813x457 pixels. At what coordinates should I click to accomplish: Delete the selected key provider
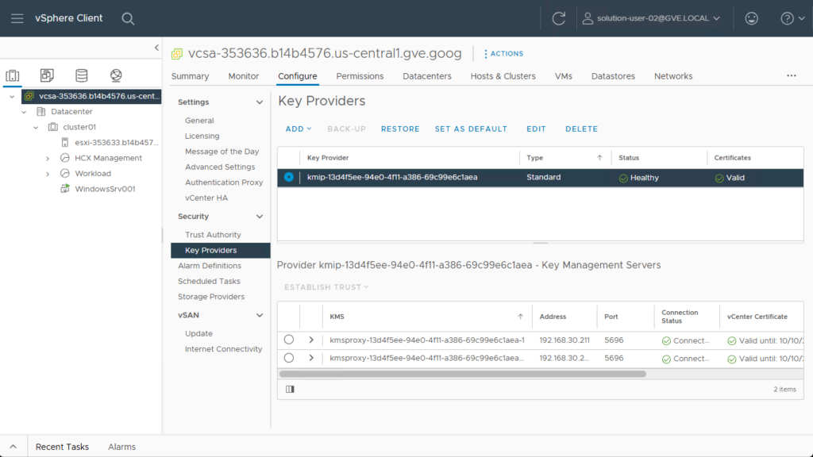tap(581, 129)
